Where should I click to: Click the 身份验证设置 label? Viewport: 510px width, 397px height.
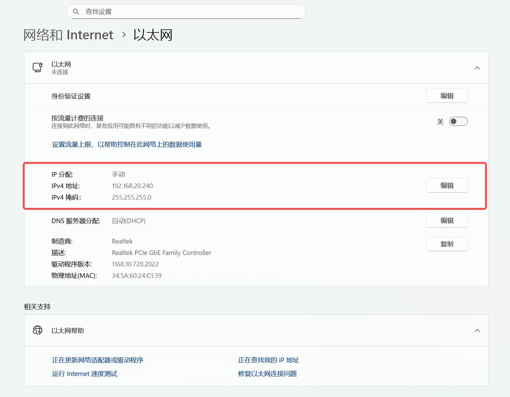(71, 96)
